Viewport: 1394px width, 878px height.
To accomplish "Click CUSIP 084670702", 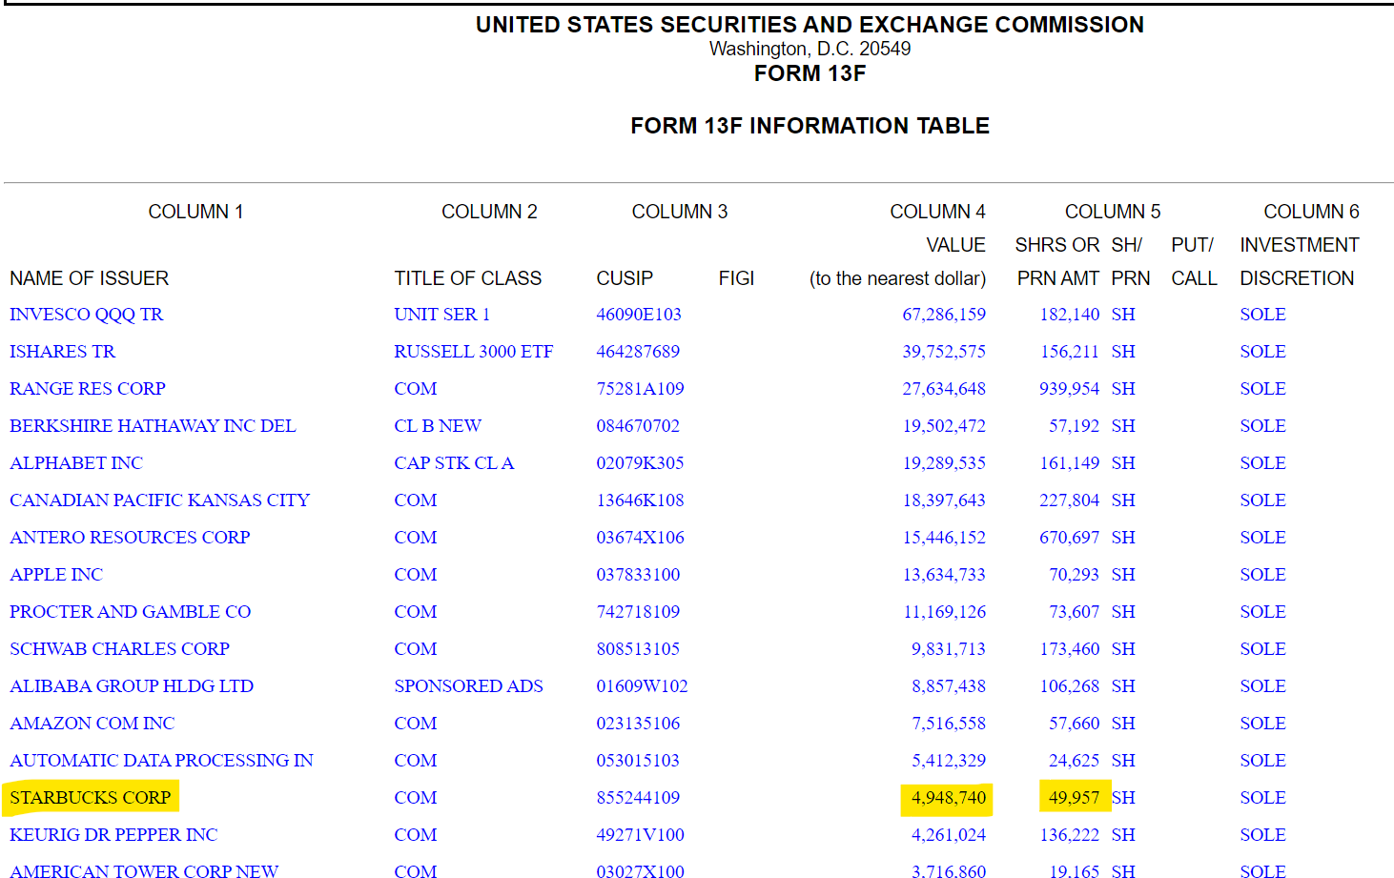I will coord(638,426).
